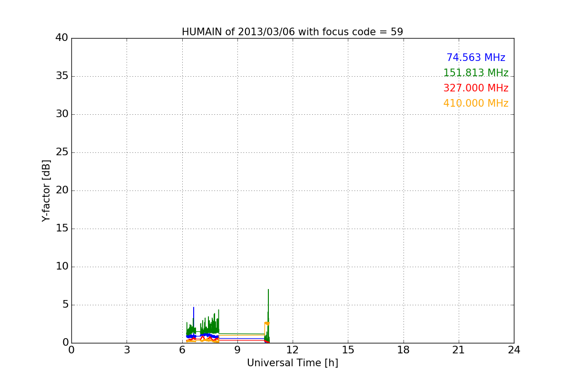Screen dimensions: 571x381
Task: Click the orange marker near 10.6 hours
Action: click(267, 323)
